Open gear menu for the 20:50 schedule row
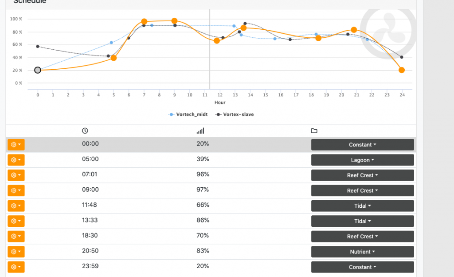This screenshot has height=277, width=454. pos(16,252)
